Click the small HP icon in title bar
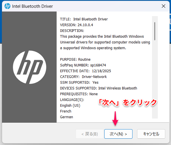The width and height of the screenshot is (171, 145). point(7,6)
